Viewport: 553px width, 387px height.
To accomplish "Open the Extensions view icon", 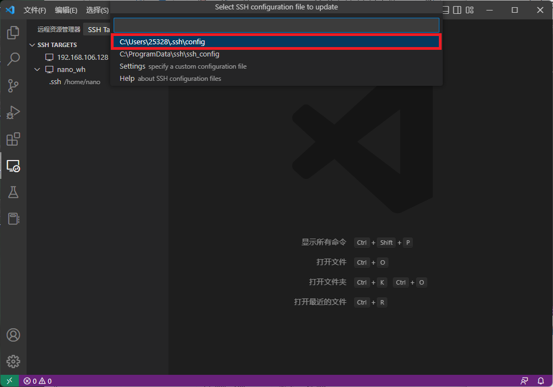I will coord(13,139).
